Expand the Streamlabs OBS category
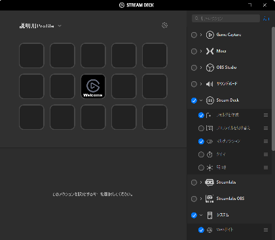This screenshot has height=240, width=275. 201,199
